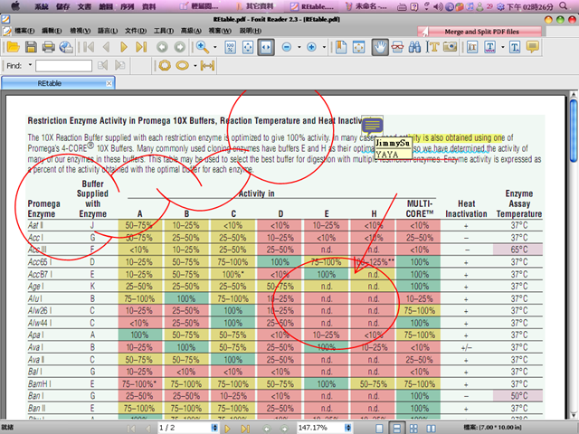579x434 pixels.
Task: Click inside the Find text field
Action: (x=63, y=66)
